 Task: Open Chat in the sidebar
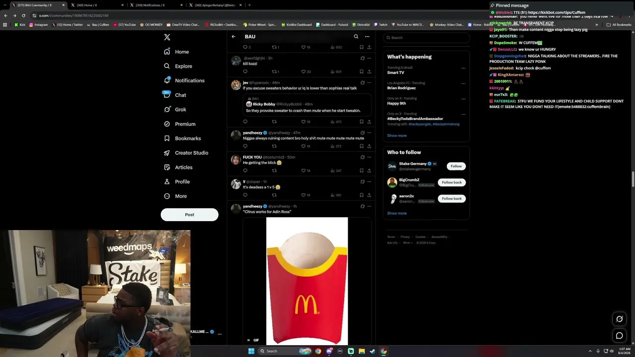coord(175,95)
